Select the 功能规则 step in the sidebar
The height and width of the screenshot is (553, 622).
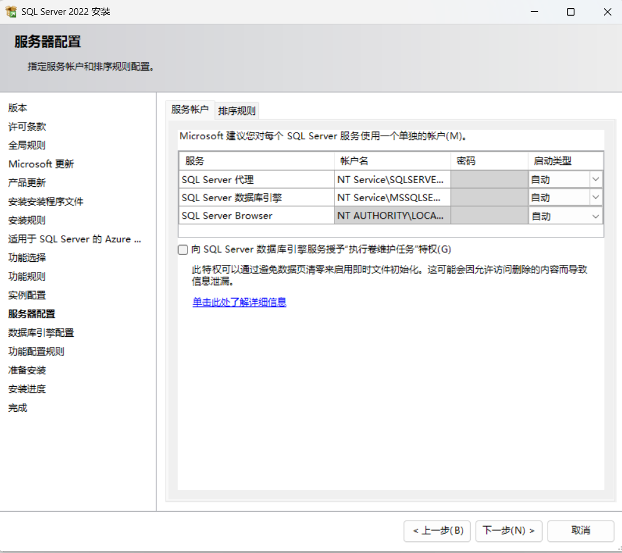(x=27, y=276)
